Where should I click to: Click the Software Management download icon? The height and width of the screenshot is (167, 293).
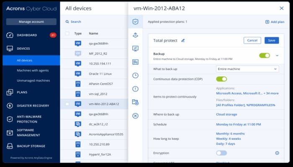[10, 132]
